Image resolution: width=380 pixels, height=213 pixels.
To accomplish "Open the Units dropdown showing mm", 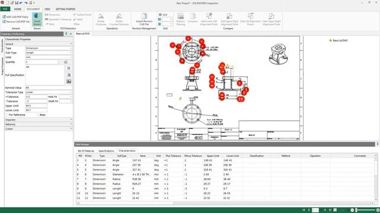I will click(49, 57).
